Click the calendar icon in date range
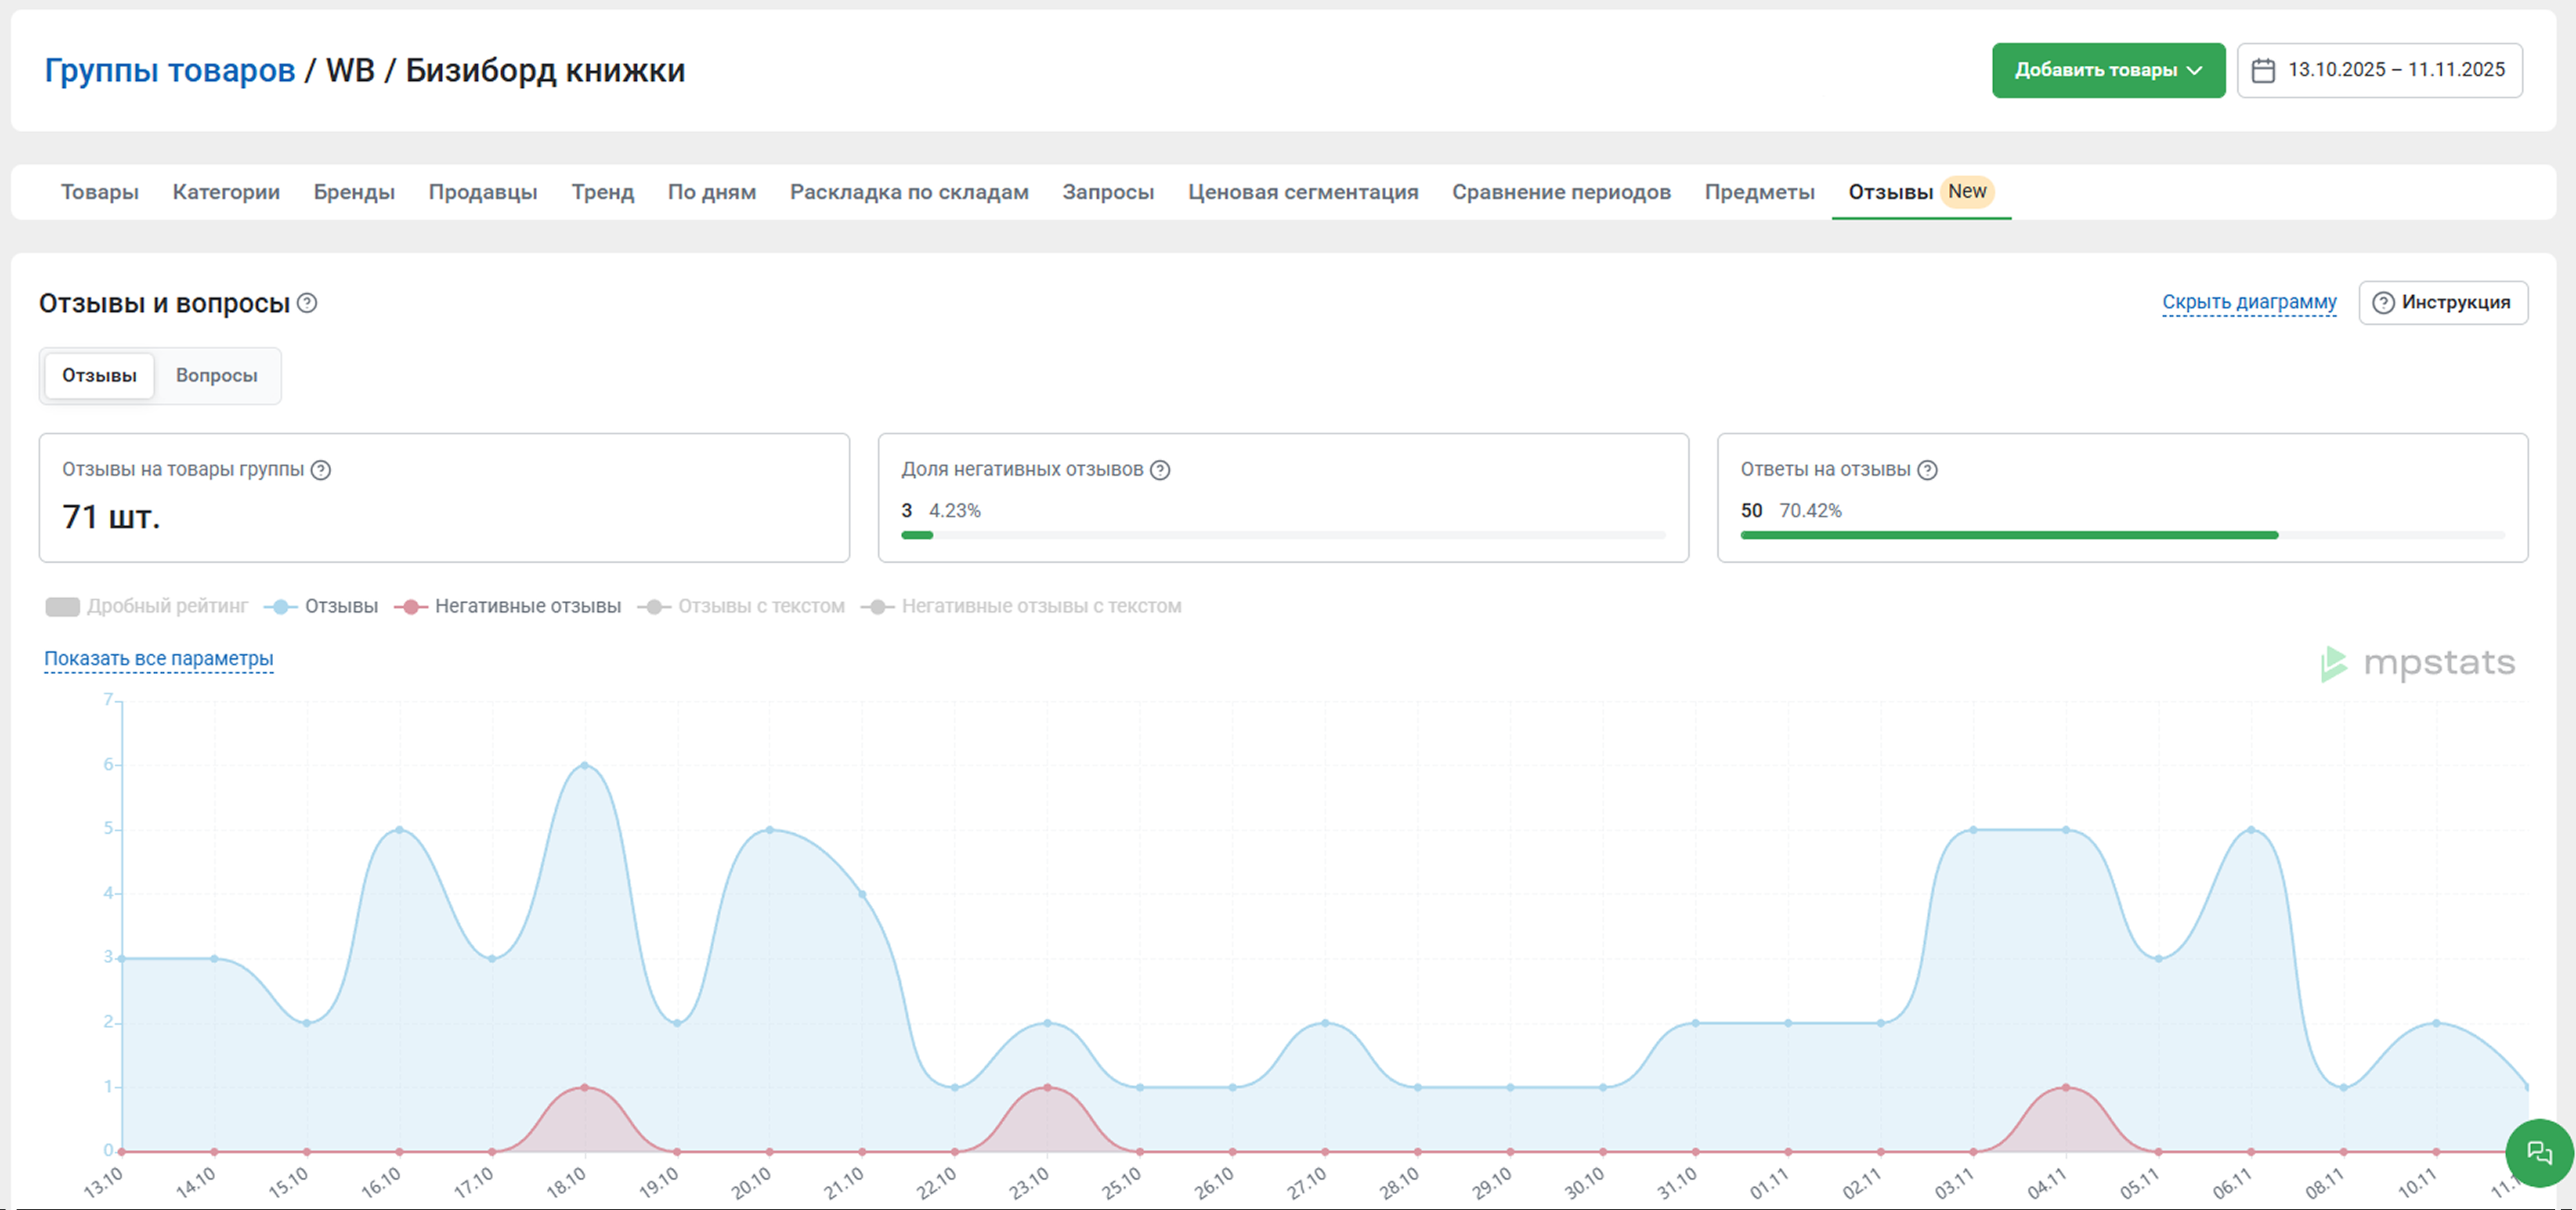 pos(2263,70)
